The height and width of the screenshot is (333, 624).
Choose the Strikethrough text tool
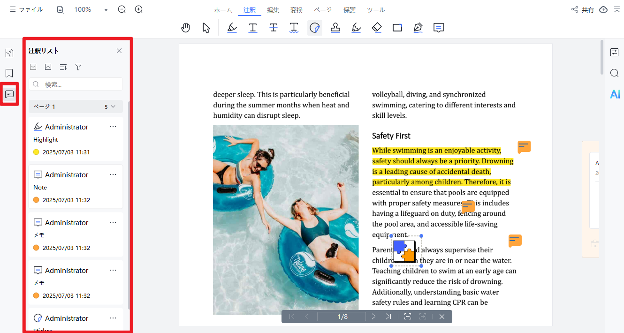click(x=274, y=28)
